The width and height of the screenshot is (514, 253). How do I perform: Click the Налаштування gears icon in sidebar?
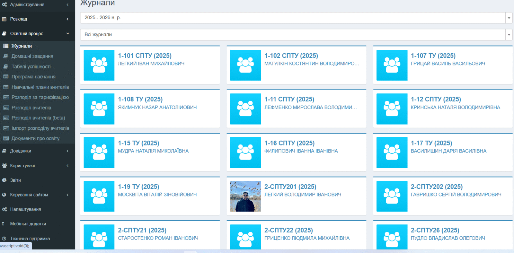(x=4, y=209)
